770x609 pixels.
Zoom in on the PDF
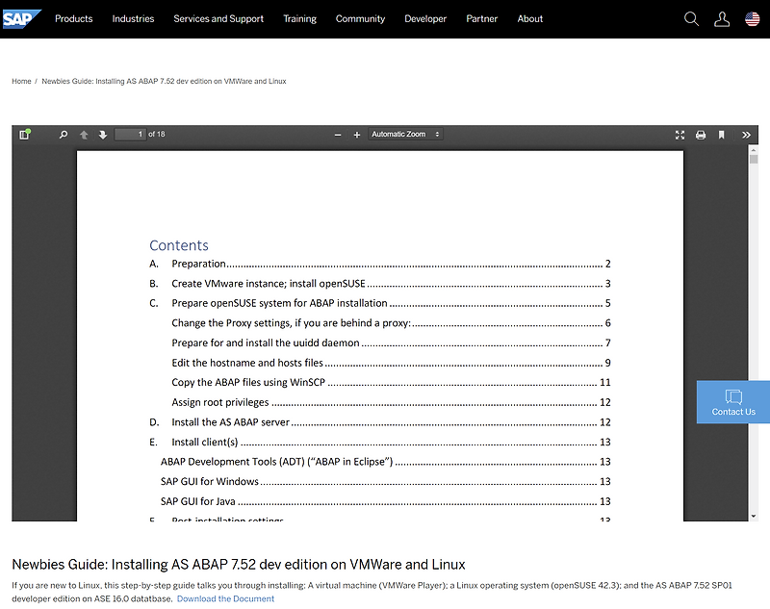357,134
